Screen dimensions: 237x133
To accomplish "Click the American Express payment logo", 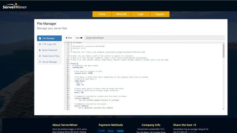I will click(x=120, y=131).
